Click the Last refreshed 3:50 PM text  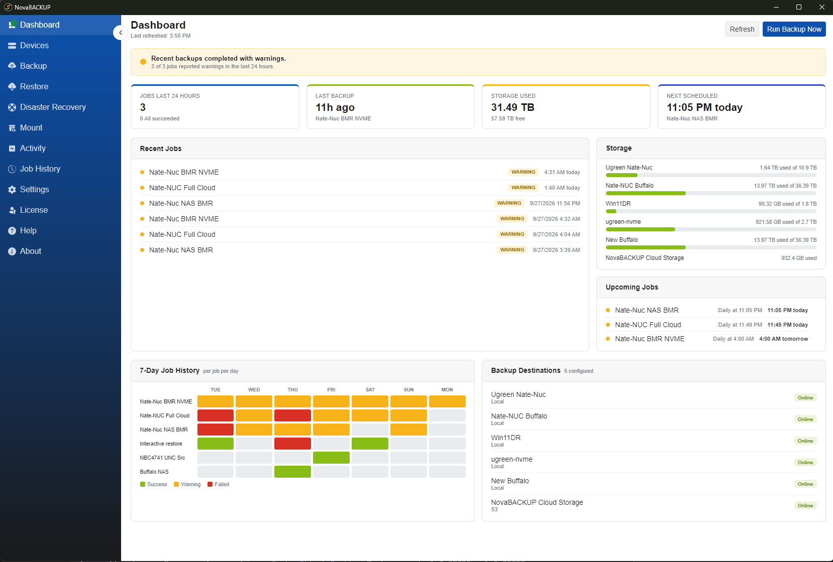(161, 36)
